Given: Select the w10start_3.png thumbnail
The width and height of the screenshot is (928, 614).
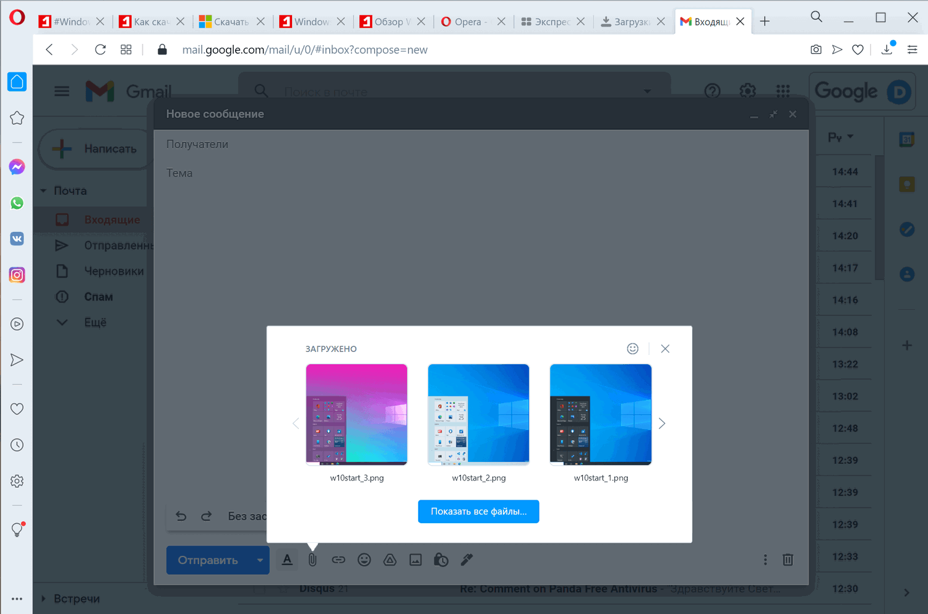Looking at the screenshot, I should pos(357,414).
